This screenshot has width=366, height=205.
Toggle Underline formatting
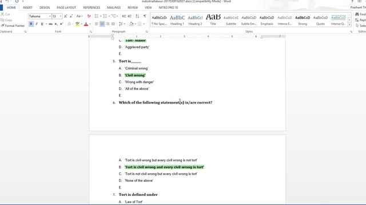(x=42, y=24)
